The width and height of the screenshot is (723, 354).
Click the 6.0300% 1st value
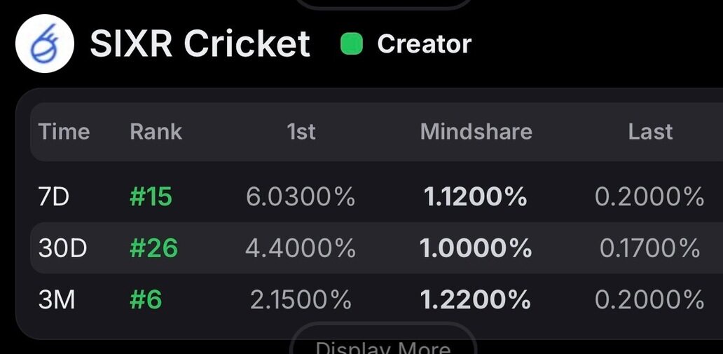pos(301,197)
